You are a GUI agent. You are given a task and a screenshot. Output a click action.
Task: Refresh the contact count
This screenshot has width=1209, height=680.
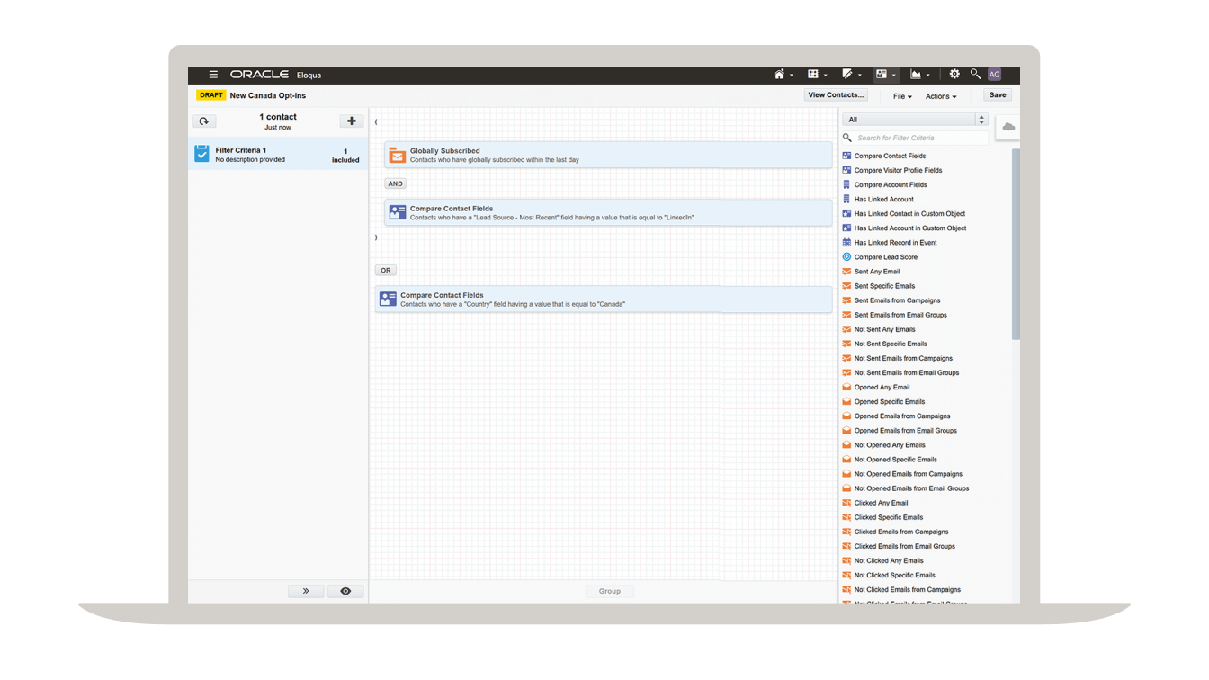coord(203,121)
